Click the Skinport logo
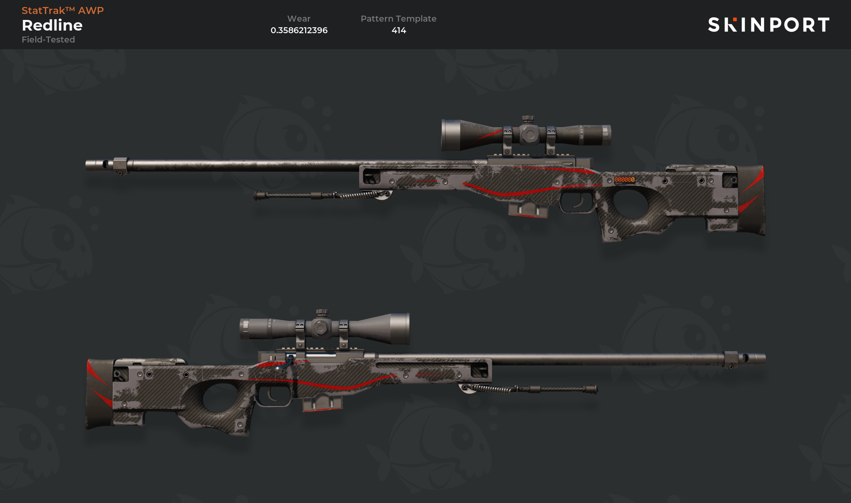851x503 pixels. (768, 24)
